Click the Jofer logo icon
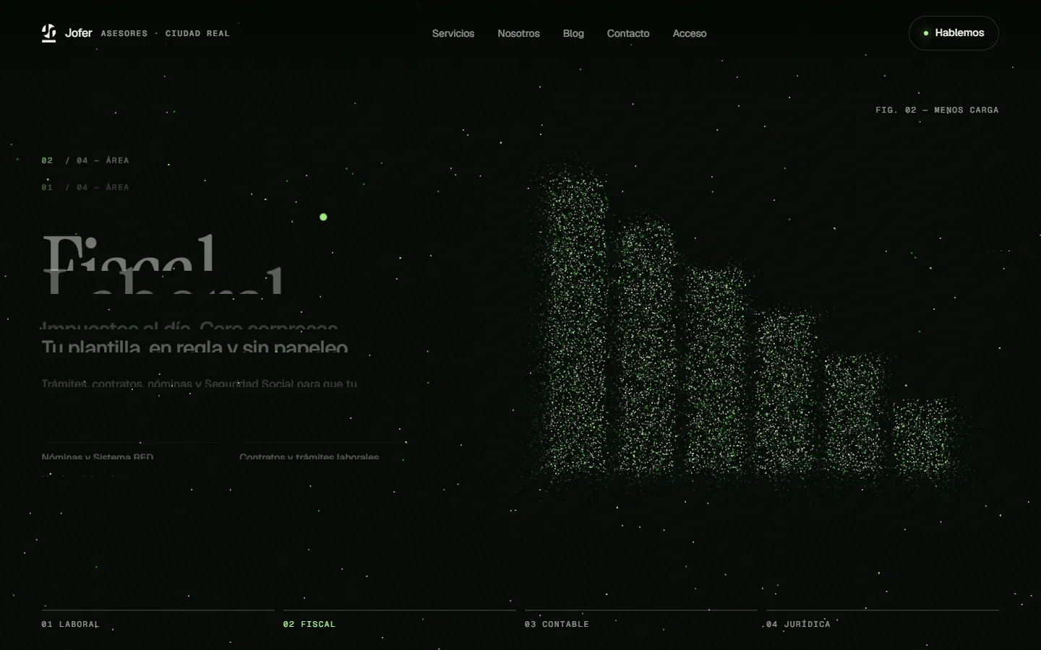This screenshot has height=650, width=1041. (x=48, y=33)
